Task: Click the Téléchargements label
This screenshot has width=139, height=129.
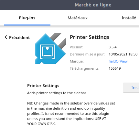Action: coord(85,68)
